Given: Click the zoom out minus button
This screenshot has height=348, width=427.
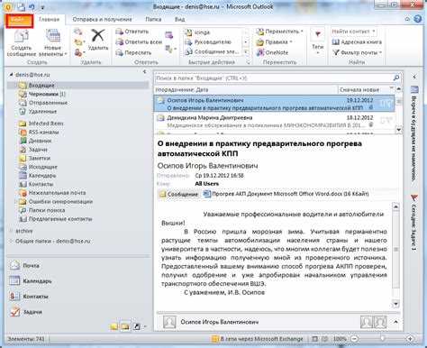Looking at the screenshot, I should [355, 339].
